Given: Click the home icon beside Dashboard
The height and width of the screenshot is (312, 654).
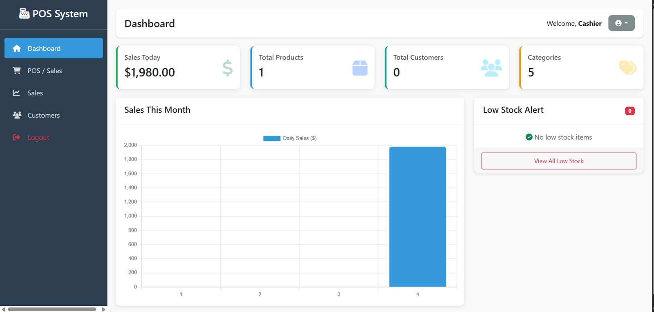Looking at the screenshot, I should 17,49.
